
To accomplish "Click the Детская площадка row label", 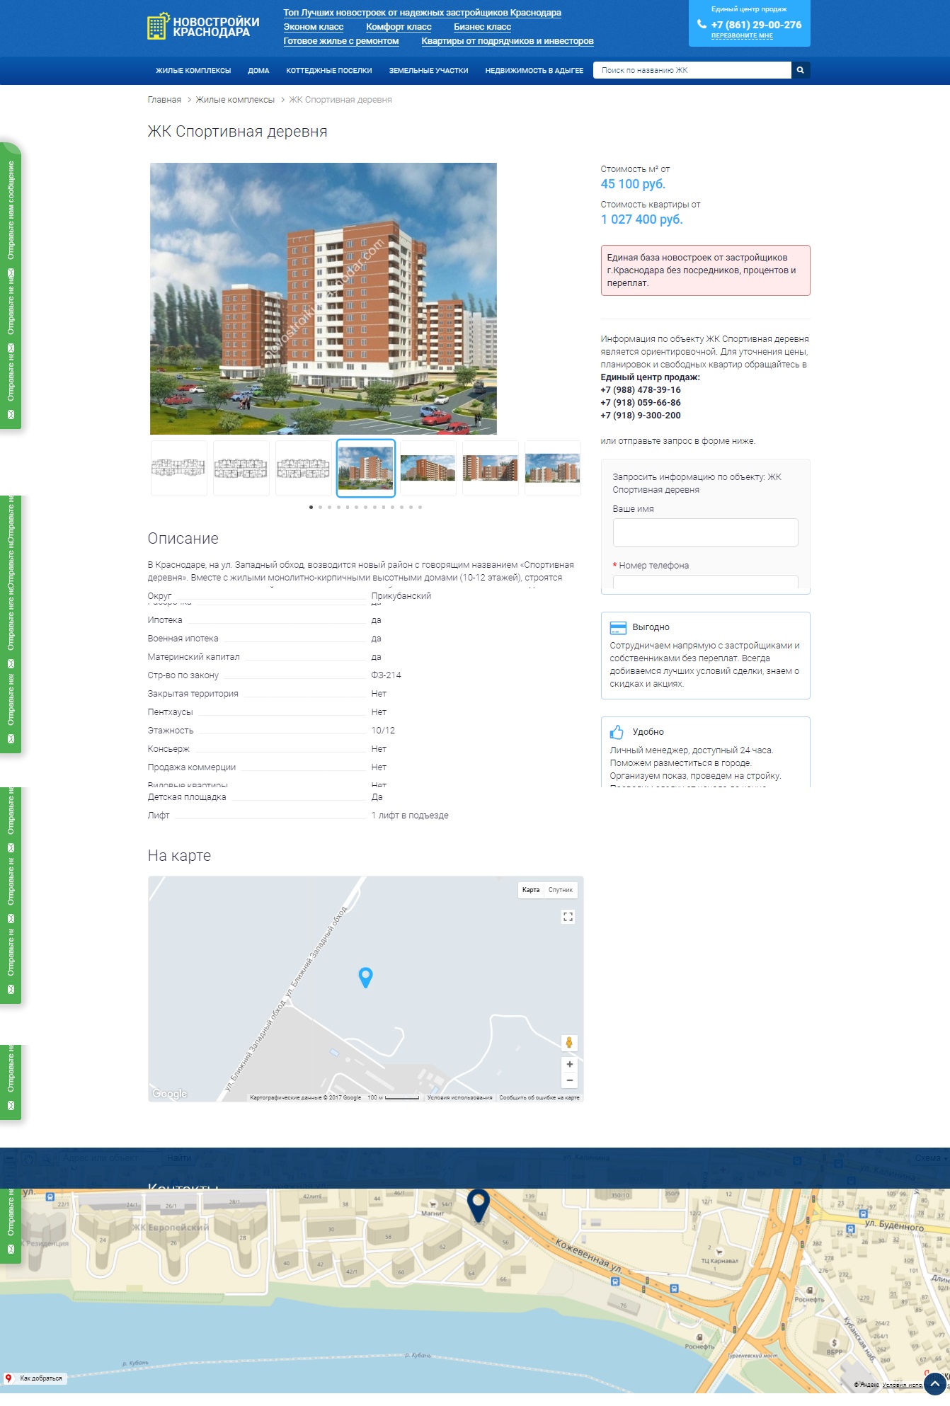I will pyautogui.click(x=187, y=797).
